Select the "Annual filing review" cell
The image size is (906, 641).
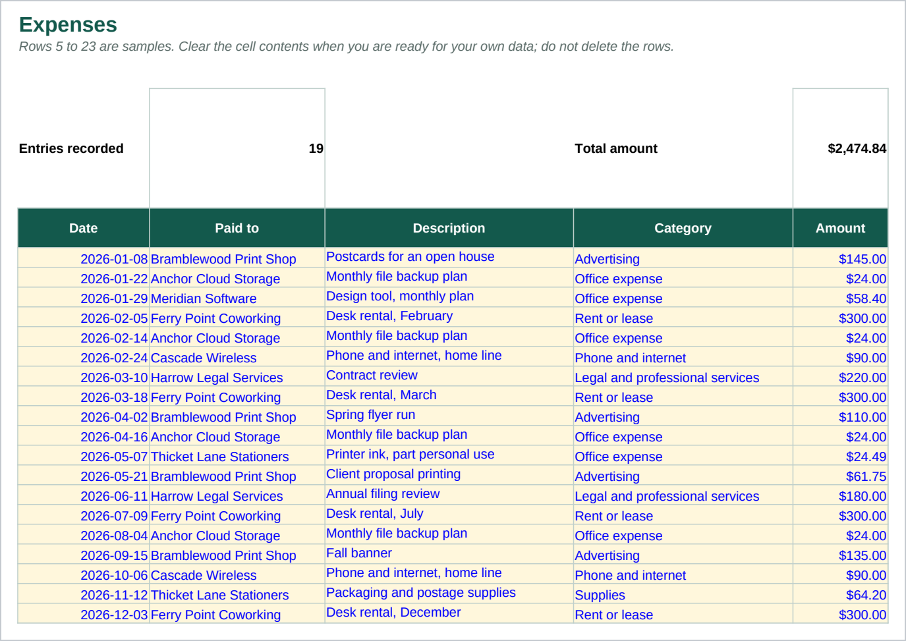coord(449,495)
